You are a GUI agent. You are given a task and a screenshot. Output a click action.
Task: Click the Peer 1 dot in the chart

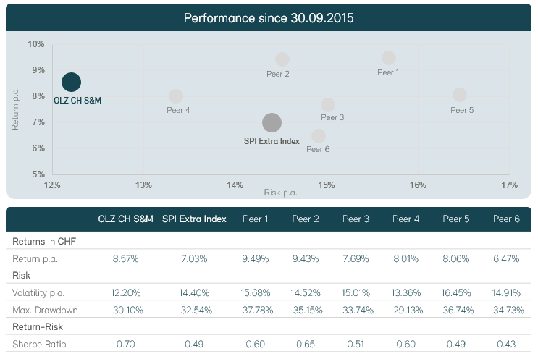[x=389, y=58]
